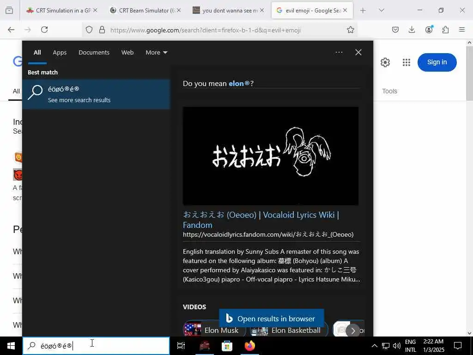473x355 pixels.
Task: Select the best match search result
Action: point(96,94)
